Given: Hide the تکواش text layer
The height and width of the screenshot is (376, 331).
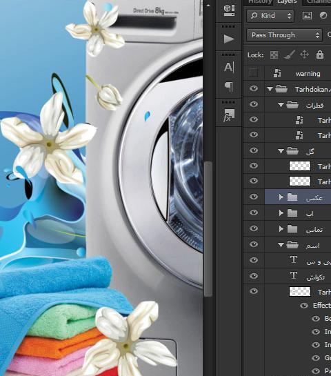Looking at the screenshot, I should pos(254,276).
